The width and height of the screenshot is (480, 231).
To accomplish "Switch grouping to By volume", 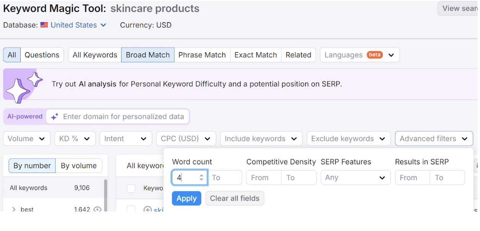I will tap(78, 166).
